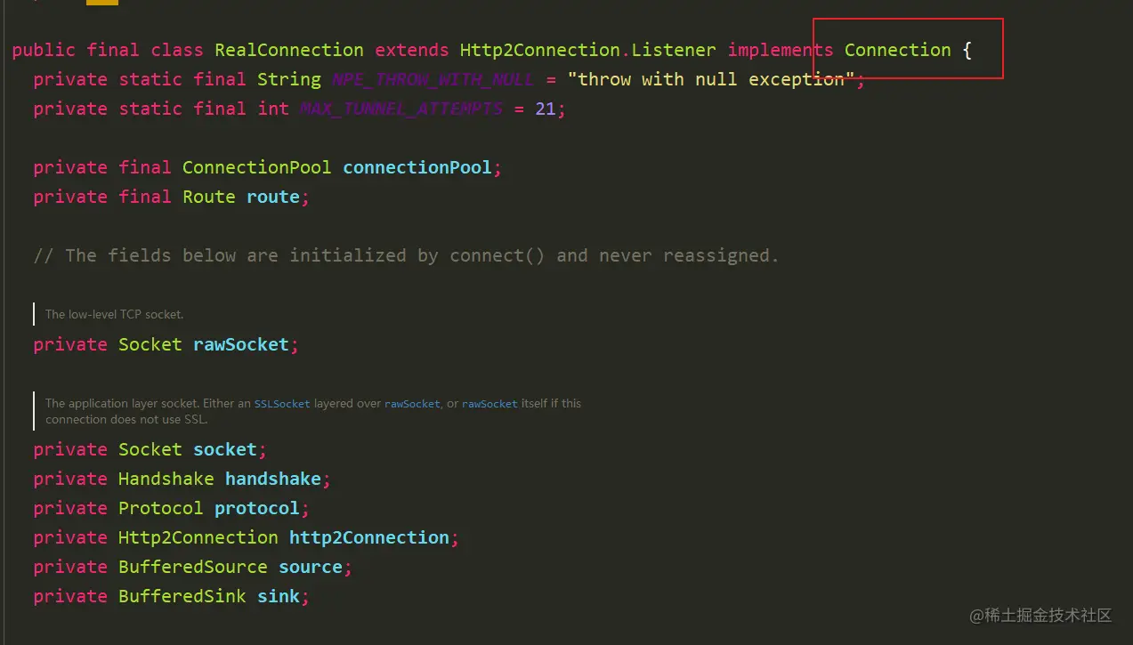This screenshot has height=645, width=1133.
Task: Open the rawSocket link after "layered over"
Action: [412, 404]
